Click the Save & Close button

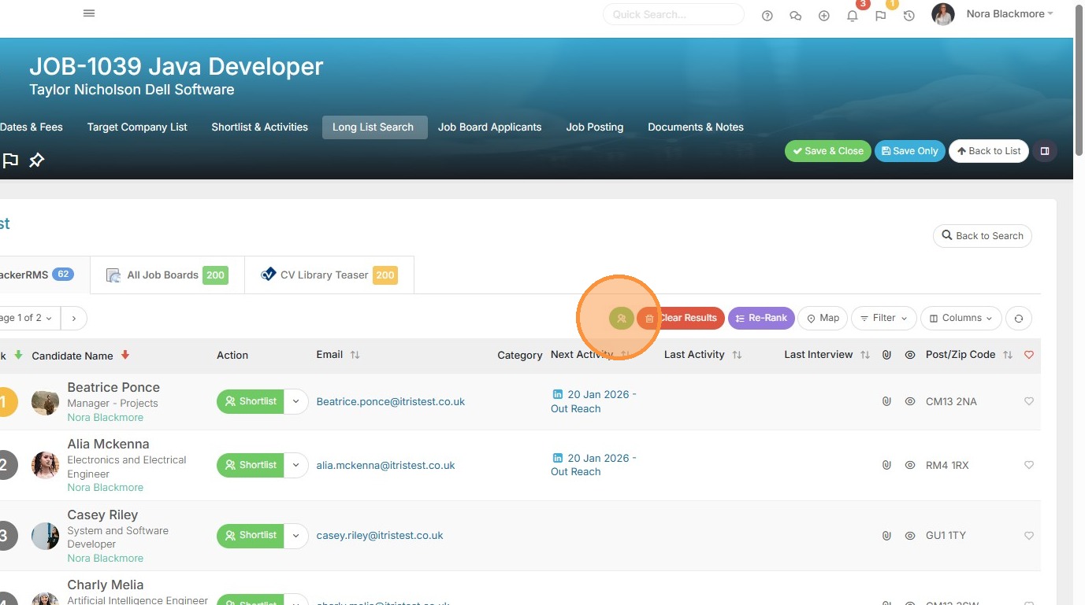coord(828,151)
